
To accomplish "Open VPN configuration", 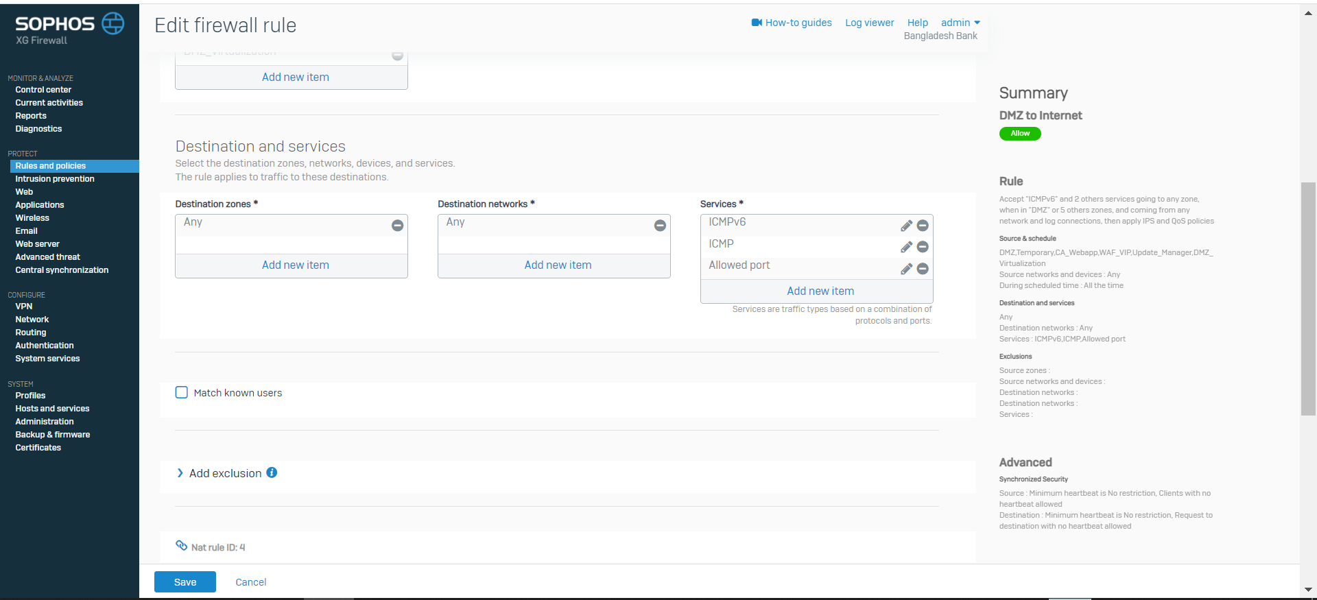I will [x=24, y=307].
